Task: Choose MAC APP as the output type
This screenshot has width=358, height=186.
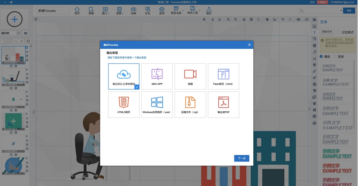Action: (157, 77)
